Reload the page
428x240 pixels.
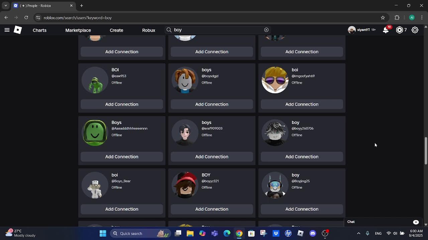26,18
